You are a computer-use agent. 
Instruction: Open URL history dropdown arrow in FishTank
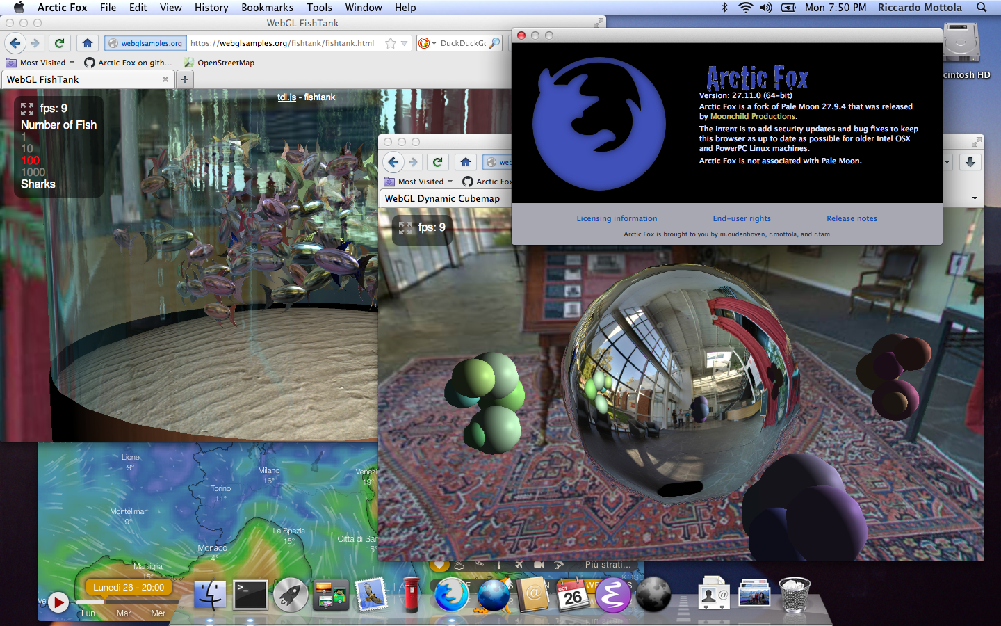coord(404,43)
